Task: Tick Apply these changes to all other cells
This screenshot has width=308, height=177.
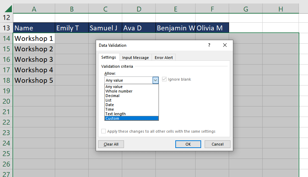Action: point(103,131)
